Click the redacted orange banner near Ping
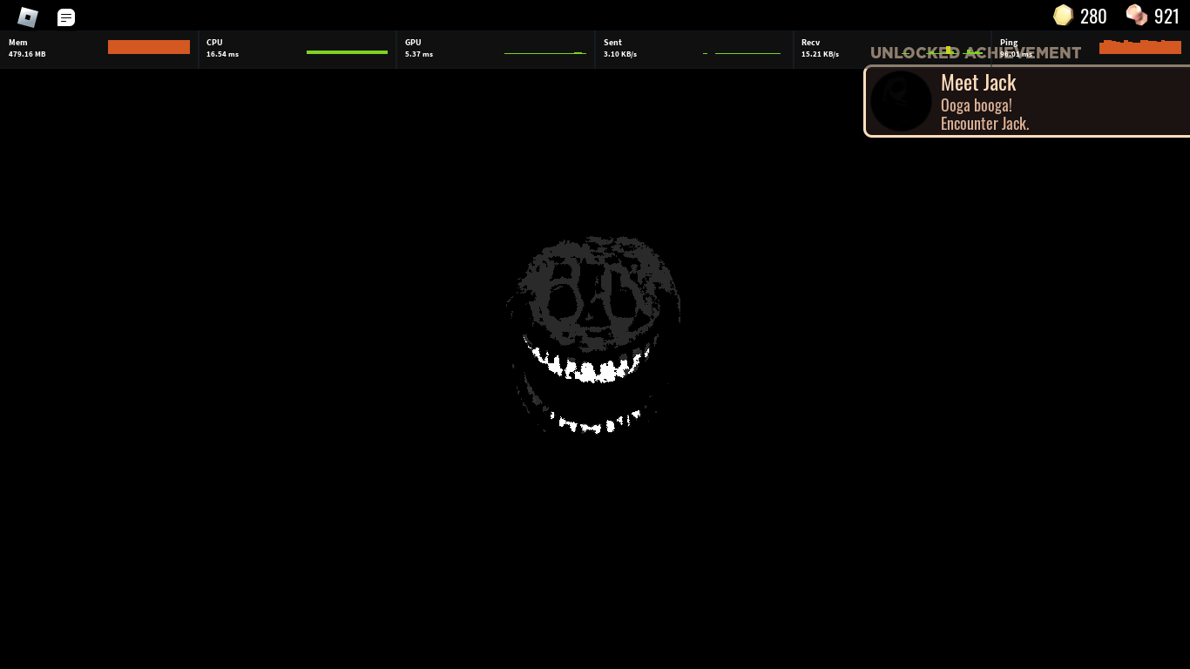This screenshot has height=669, width=1190. 1139,47
